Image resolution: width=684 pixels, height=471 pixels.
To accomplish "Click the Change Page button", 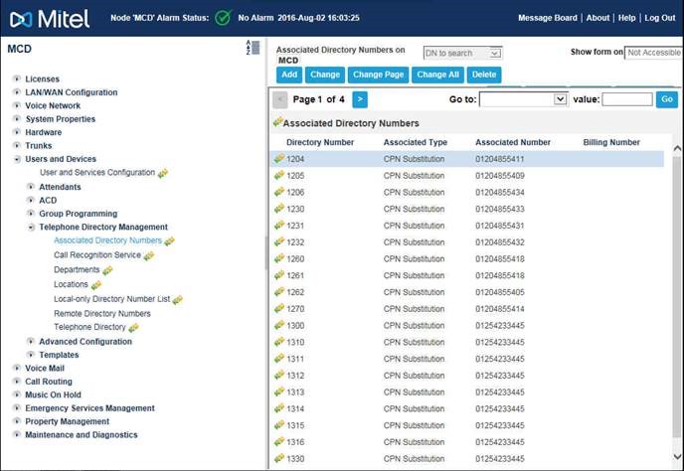I will [x=378, y=75].
